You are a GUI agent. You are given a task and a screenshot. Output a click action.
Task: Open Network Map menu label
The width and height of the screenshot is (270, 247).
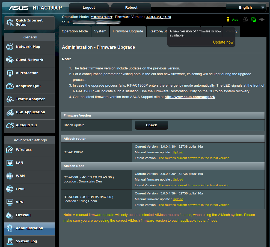(x=28, y=47)
